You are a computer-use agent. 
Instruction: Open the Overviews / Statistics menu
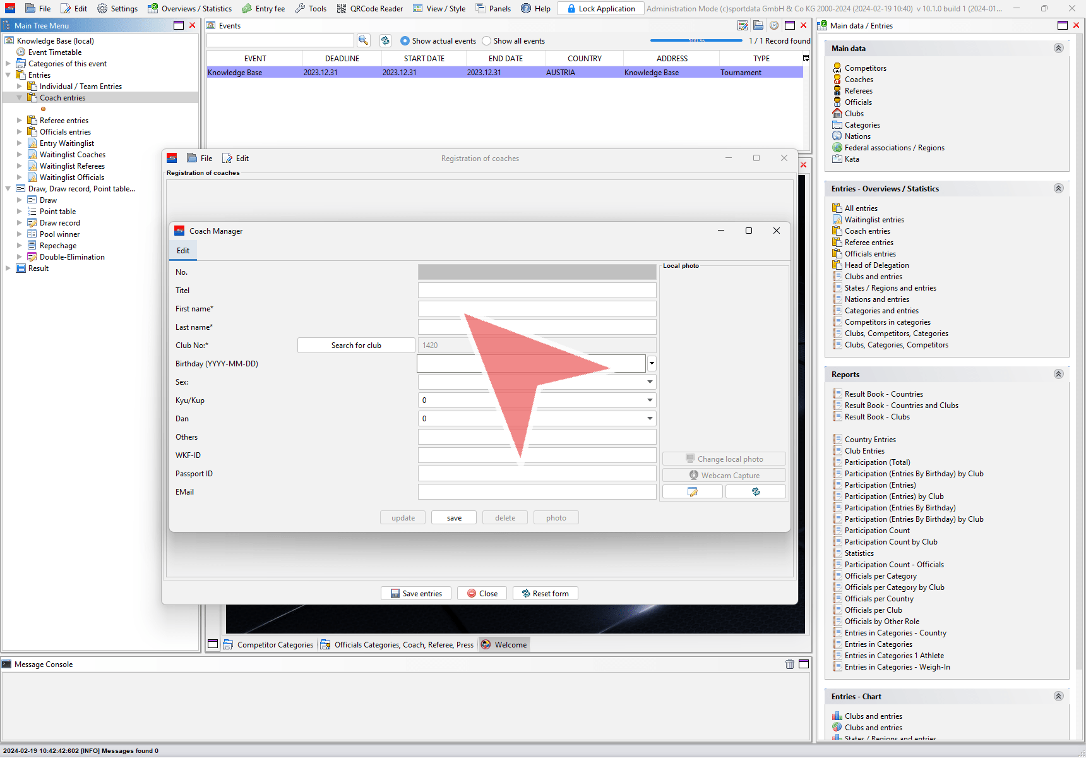[x=189, y=8]
